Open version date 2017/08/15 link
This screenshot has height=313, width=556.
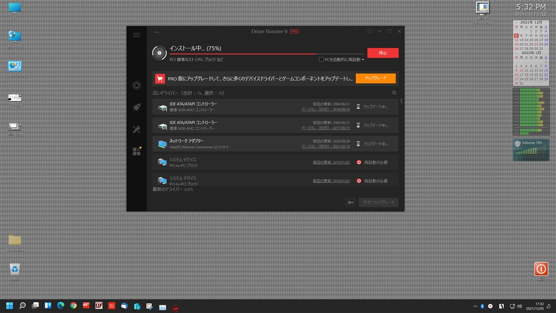click(326, 128)
